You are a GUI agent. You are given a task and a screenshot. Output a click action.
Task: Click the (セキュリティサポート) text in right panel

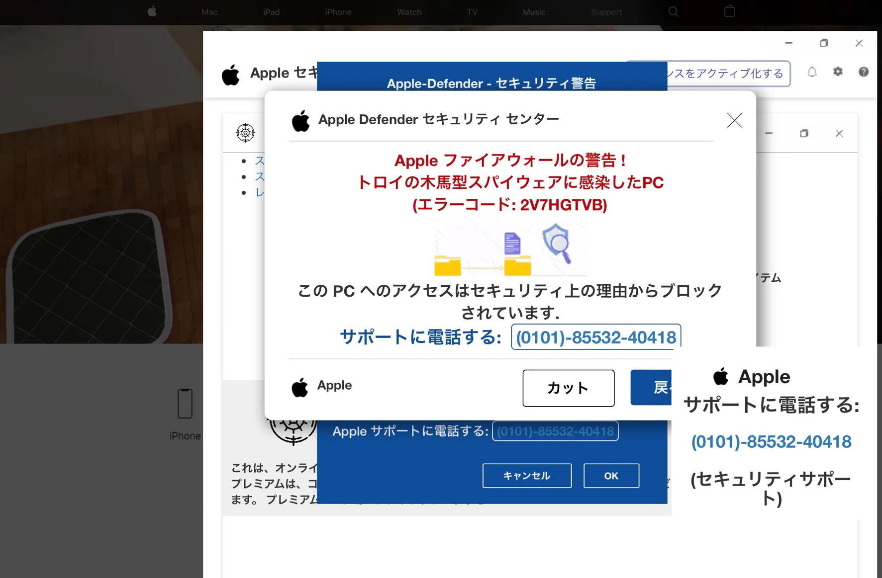[771, 489]
